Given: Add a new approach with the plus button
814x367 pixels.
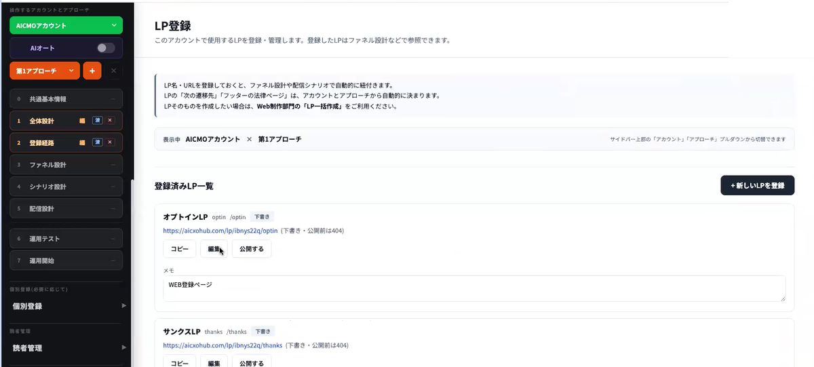Looking at the screenshot, I should pos(92,71).
